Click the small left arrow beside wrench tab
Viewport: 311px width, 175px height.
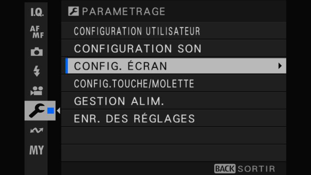(58, 111)
